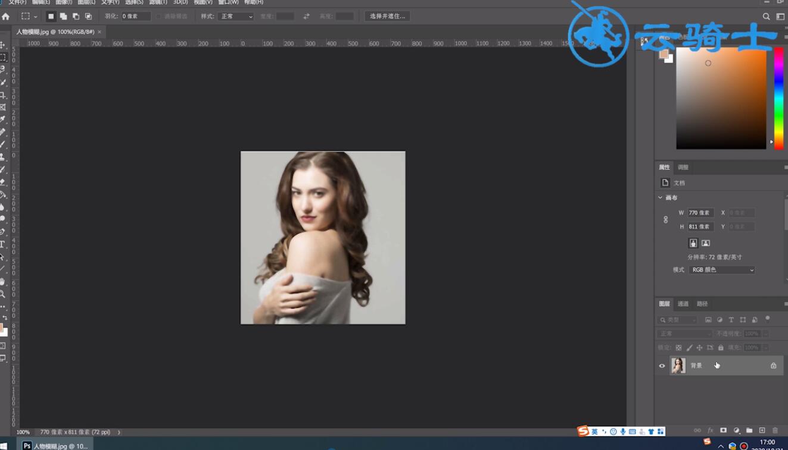This screenshot has width=788, height=450.
Task: Select the Rectangular Marquee tool in toolbox
Action: point(3,57)
